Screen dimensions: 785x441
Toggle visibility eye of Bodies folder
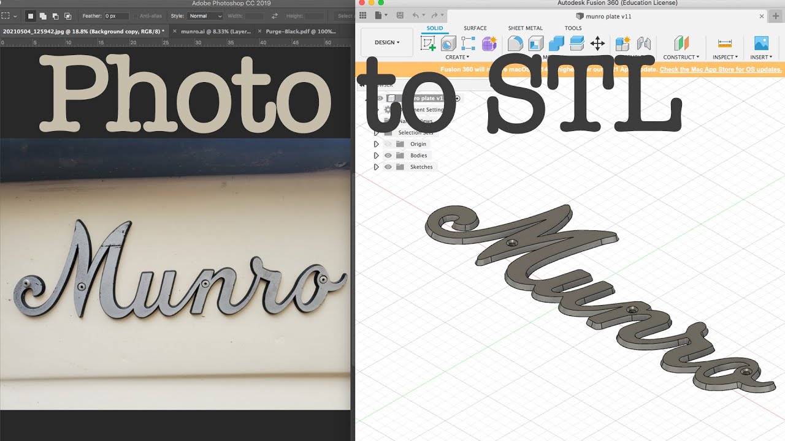tap(388, 156)
